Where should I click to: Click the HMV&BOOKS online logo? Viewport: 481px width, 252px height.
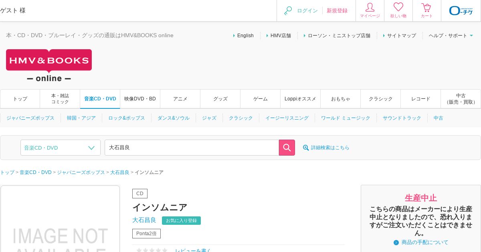tap(49, 66)
